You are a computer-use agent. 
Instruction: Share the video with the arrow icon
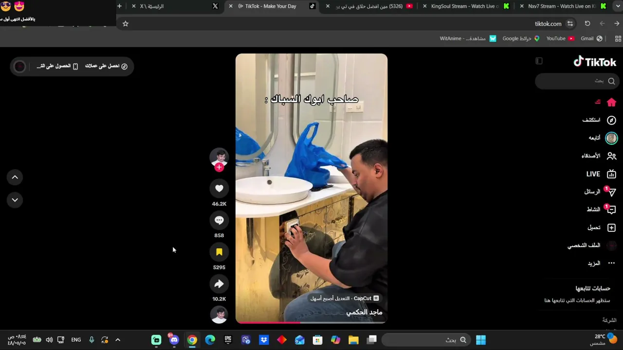tap(219, 284)
